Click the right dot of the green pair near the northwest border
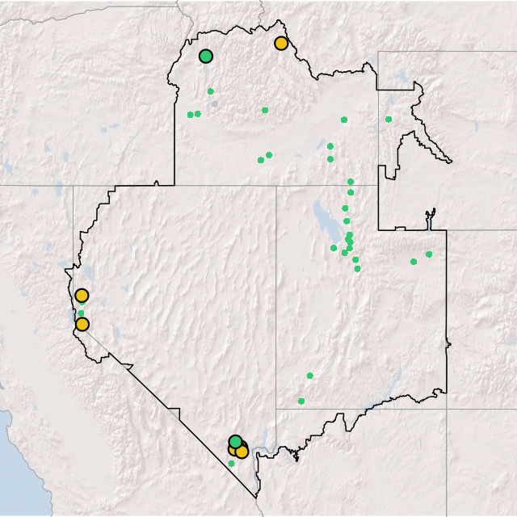 197,114
